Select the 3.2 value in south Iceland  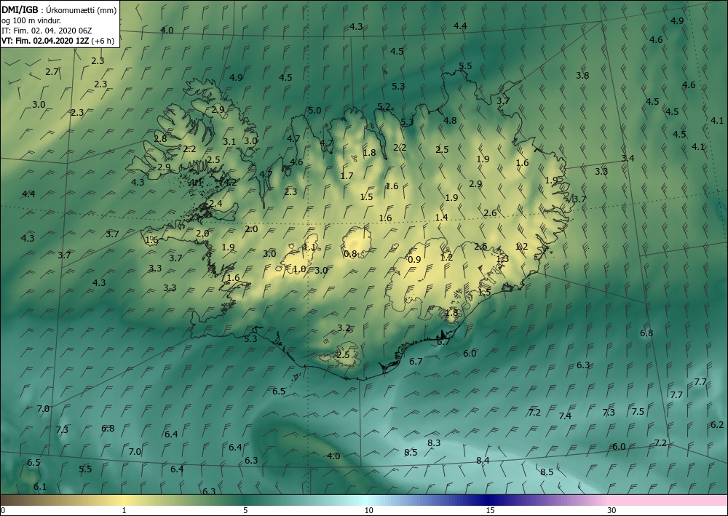pyautogui.click(x=344, y=328)
